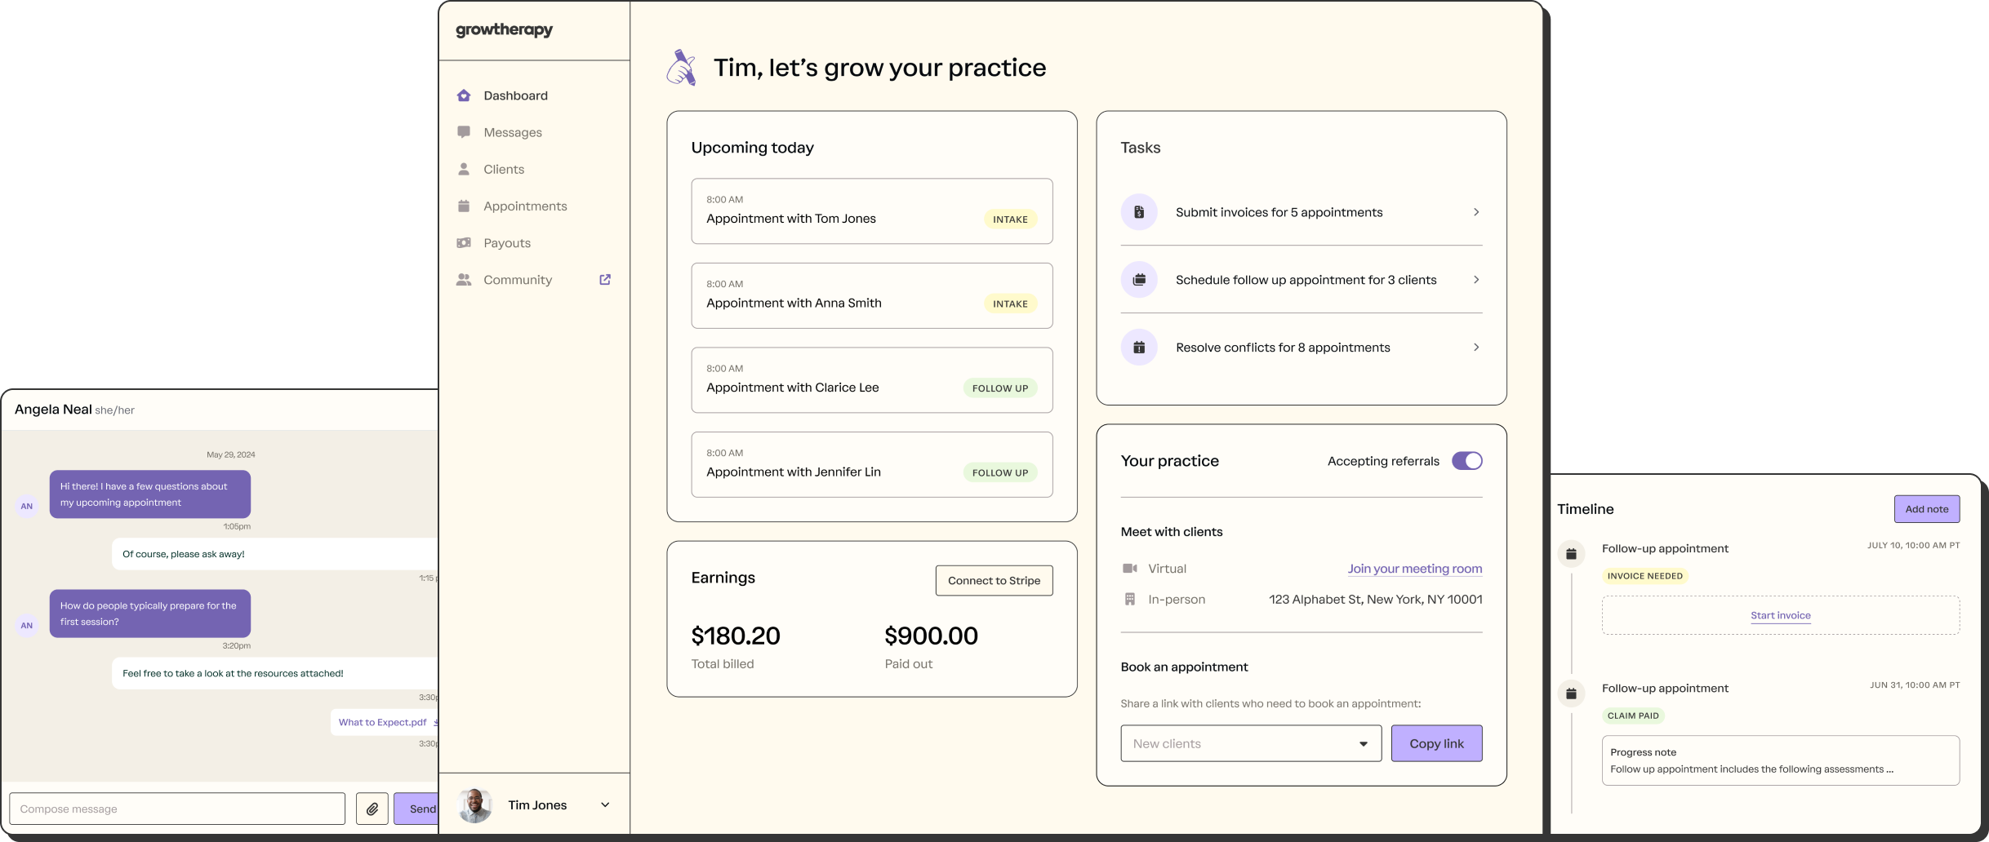This screenshot has height=842, width=1989.
Task: Open the New clients dropdown
Action: 1250,743
